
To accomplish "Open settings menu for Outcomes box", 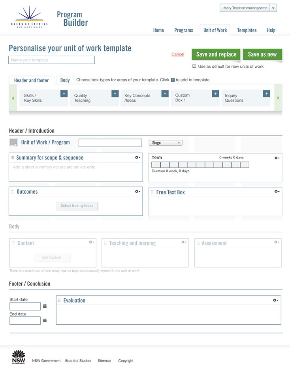I will (137, 192).
